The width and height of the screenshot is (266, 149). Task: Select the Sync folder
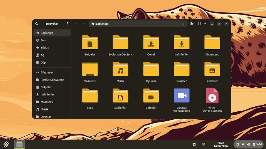pos(90,95)
